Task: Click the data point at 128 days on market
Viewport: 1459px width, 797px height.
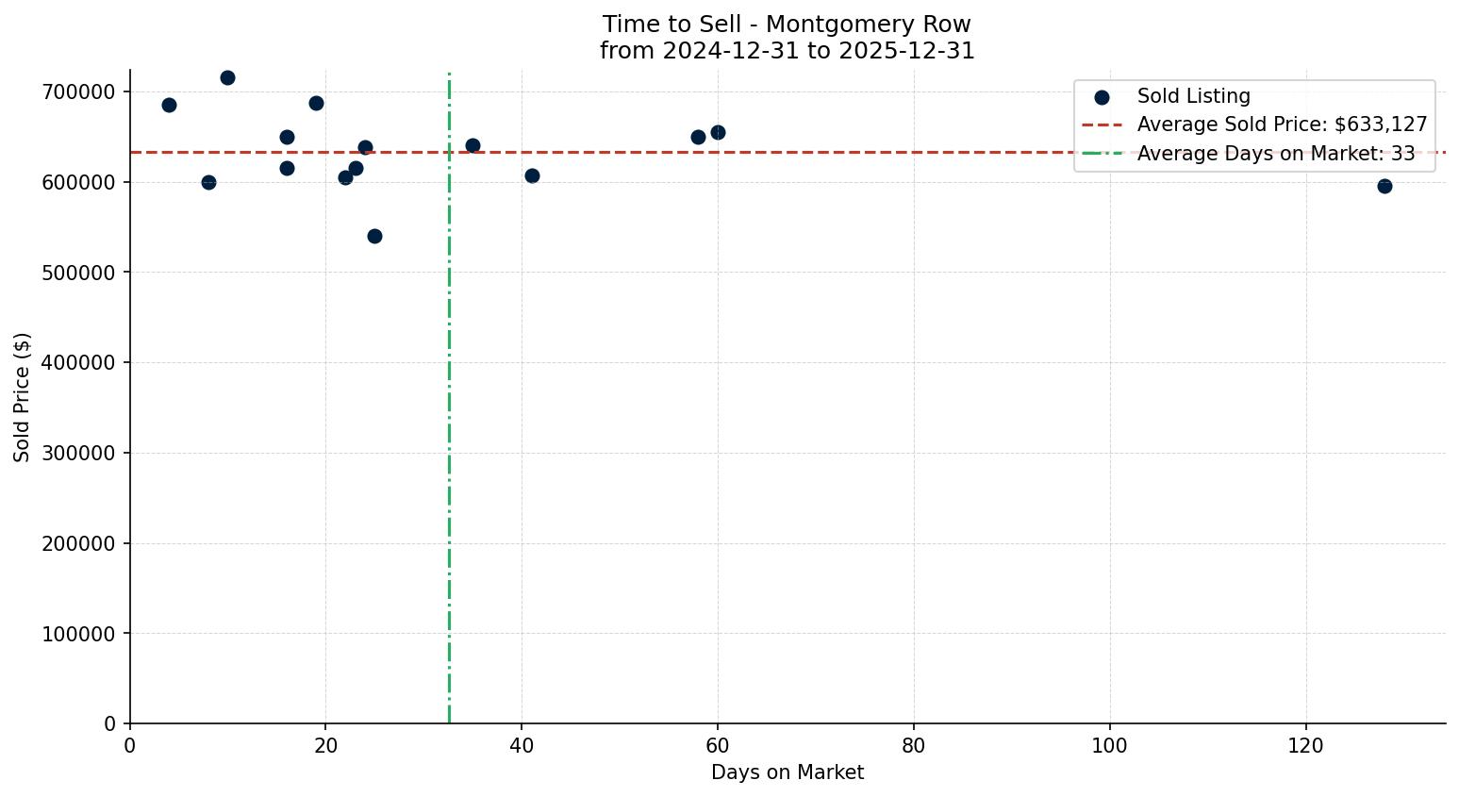Action: (x=1384, y=186)
